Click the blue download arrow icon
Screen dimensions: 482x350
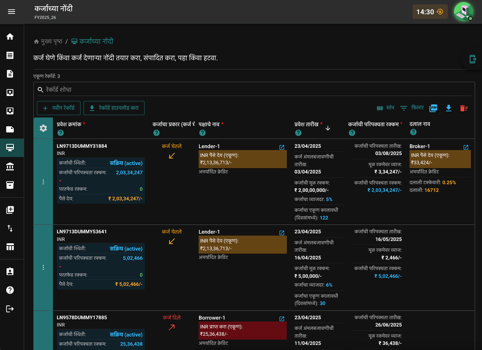449,108
